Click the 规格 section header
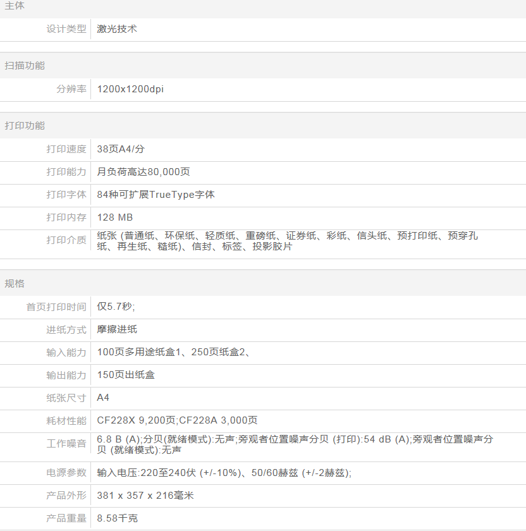 (15, 283)
